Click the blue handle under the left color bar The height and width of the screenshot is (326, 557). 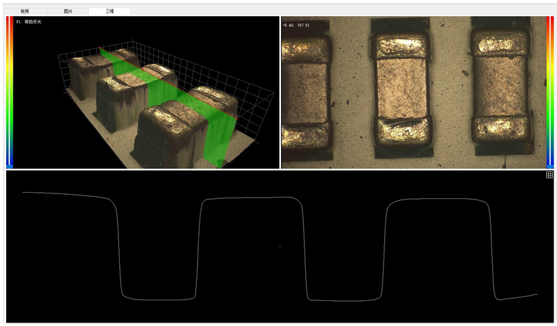pos(9,166)
